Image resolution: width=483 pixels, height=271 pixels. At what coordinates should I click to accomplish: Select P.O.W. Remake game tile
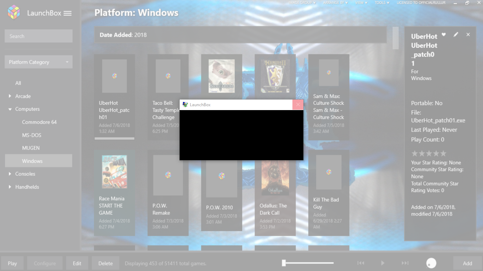point(168,193)
